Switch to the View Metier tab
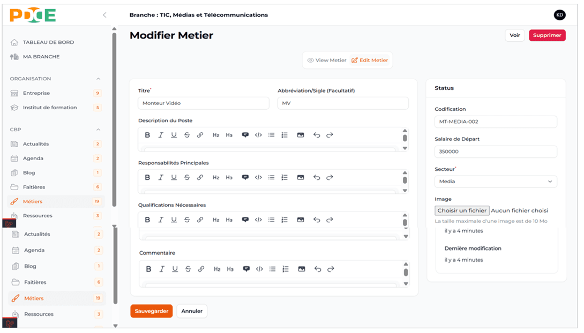This screenshot has width=584, height=333. (326, 60)
